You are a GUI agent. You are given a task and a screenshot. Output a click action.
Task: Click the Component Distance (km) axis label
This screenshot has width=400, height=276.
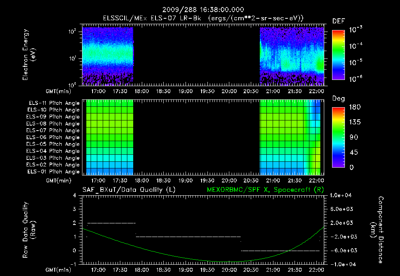(377, 230)
